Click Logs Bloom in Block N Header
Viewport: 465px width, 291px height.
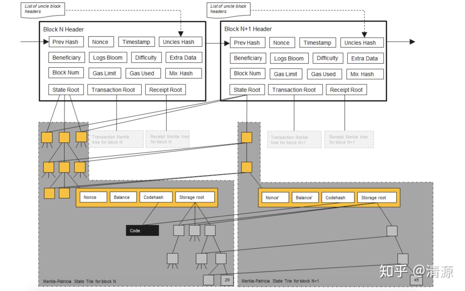pyautogui.click(x=108, y=58)
